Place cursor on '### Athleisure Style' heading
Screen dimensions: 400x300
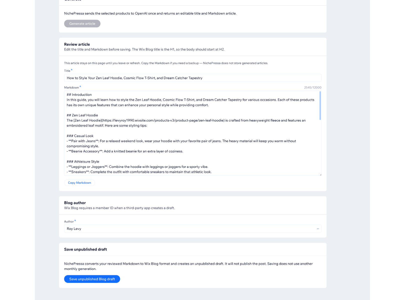click(x=83, y=161)
